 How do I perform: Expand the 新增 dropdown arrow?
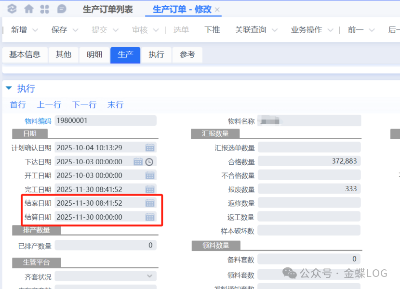[35, 30]
